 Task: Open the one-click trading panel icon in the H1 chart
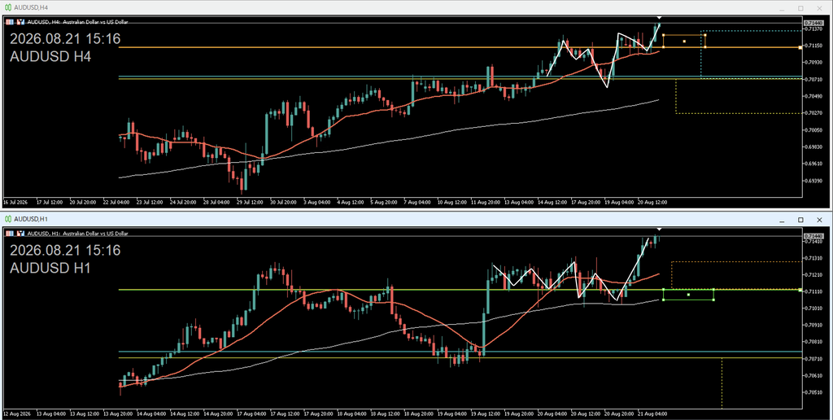coord(8,234)
